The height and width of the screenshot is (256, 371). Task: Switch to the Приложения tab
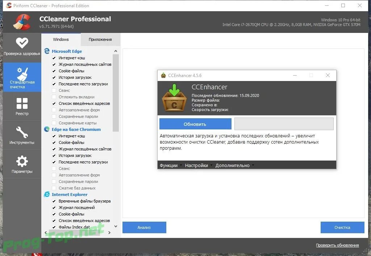point(100,39)
